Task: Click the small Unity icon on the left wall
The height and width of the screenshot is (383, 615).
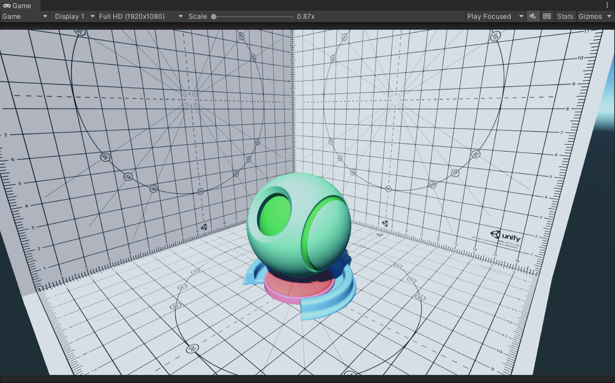Action: pos(204,227)
